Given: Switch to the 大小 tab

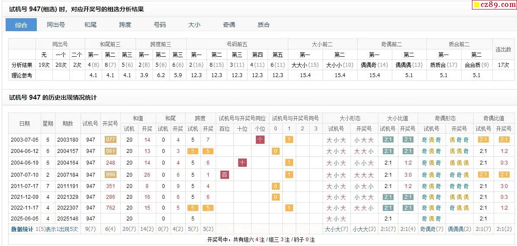Looking at the screenshot, I should coord(194,25).
